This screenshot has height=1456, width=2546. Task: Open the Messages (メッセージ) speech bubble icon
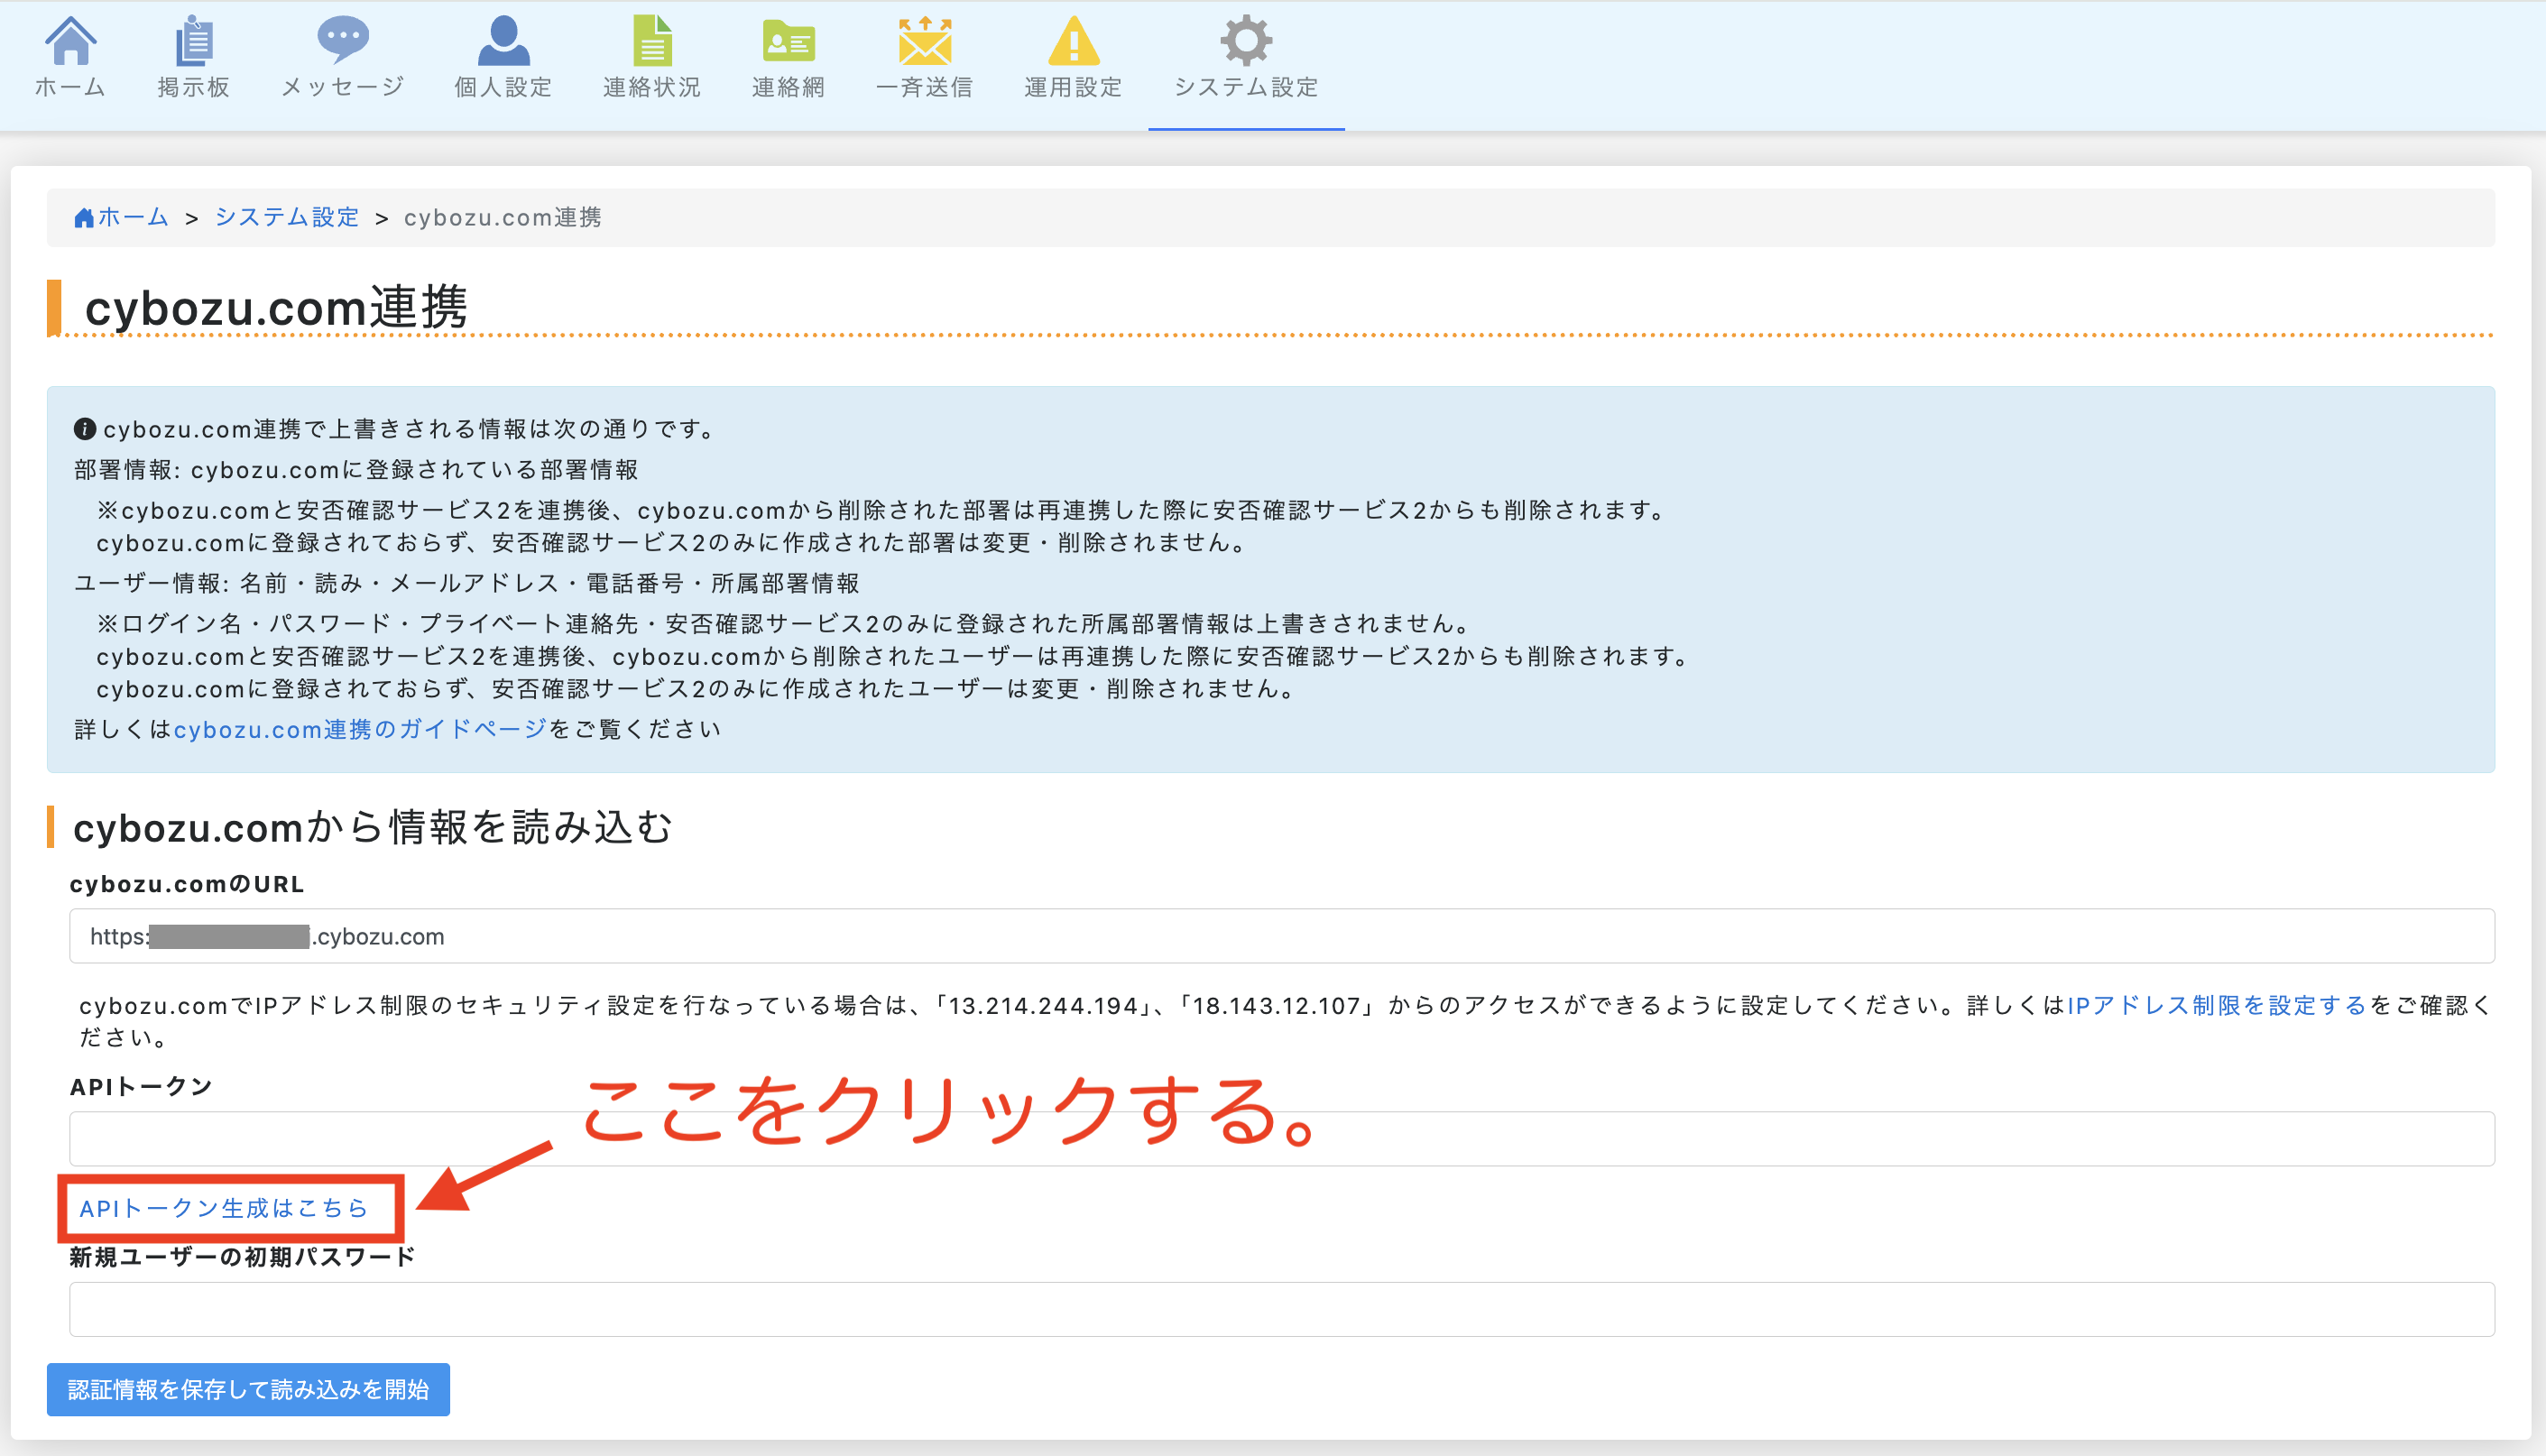tap(343, 40)
